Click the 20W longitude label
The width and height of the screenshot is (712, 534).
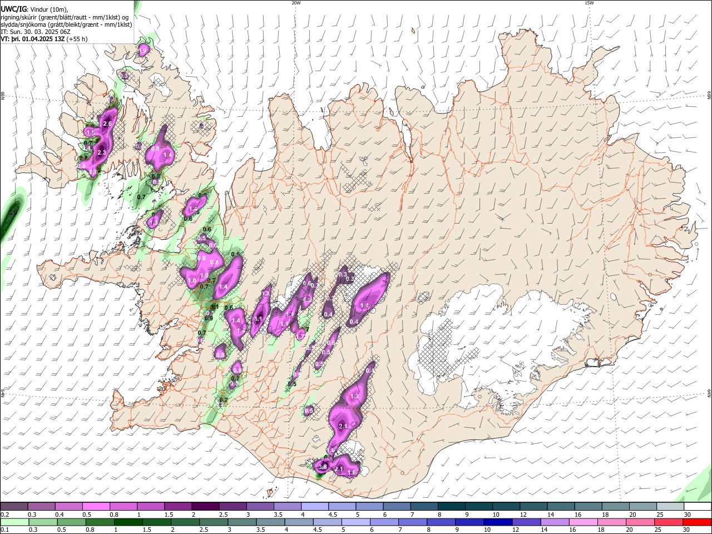click(296, 3)
